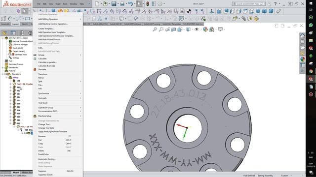Select the Machining Process tree item

coord(16,64)
